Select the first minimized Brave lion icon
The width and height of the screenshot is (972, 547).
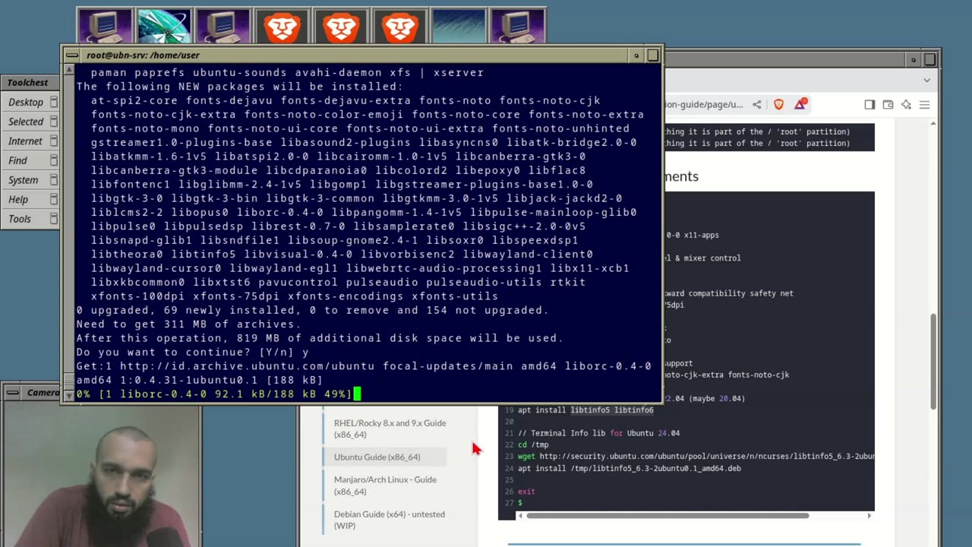pos(282,26)
